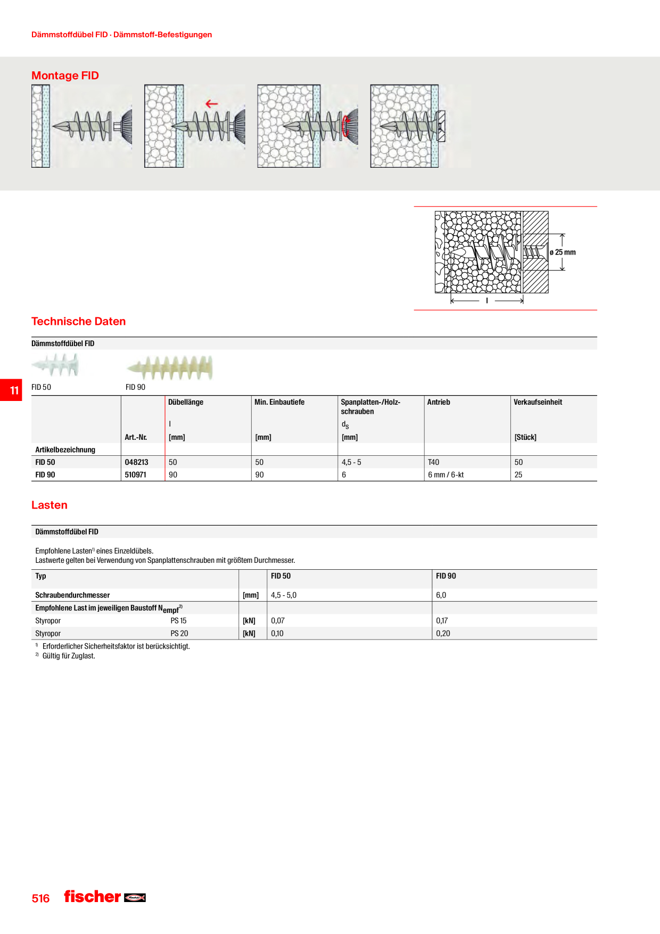Click the Min. Einbautiefe column header
660x934 pixels.
click(279, 402)
